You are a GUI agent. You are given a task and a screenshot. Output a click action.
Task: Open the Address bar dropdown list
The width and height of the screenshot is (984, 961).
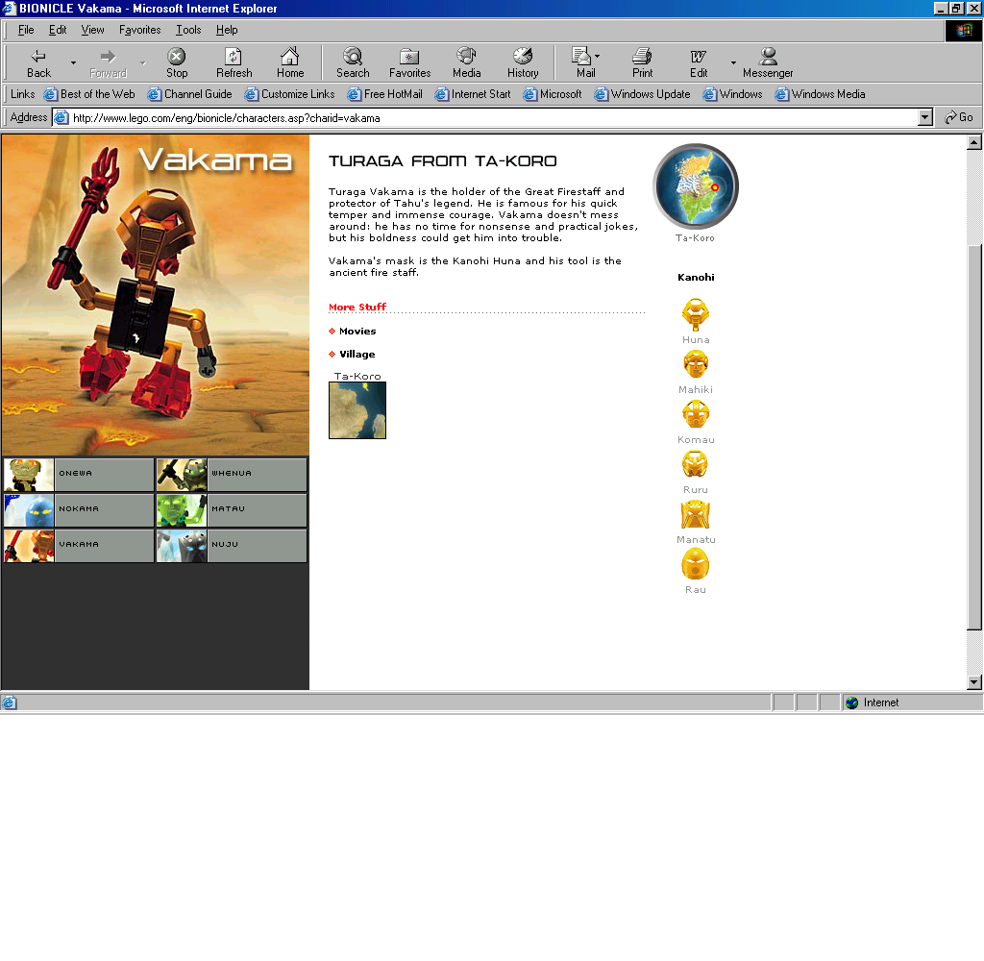pos(925,117)
